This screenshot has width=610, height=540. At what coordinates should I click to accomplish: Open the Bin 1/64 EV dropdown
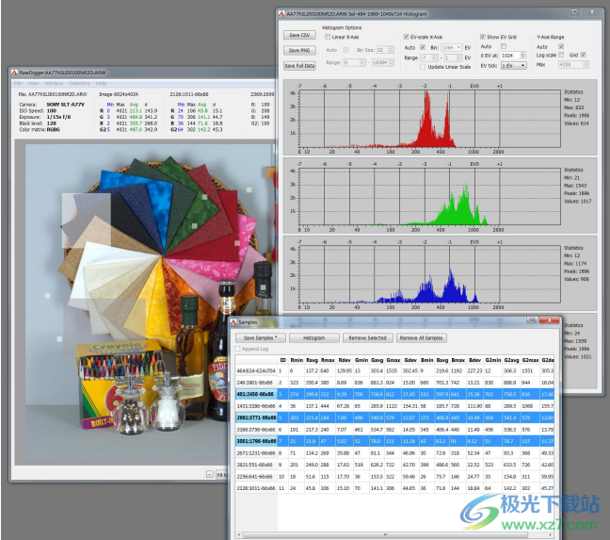click(x=452, y=47)
